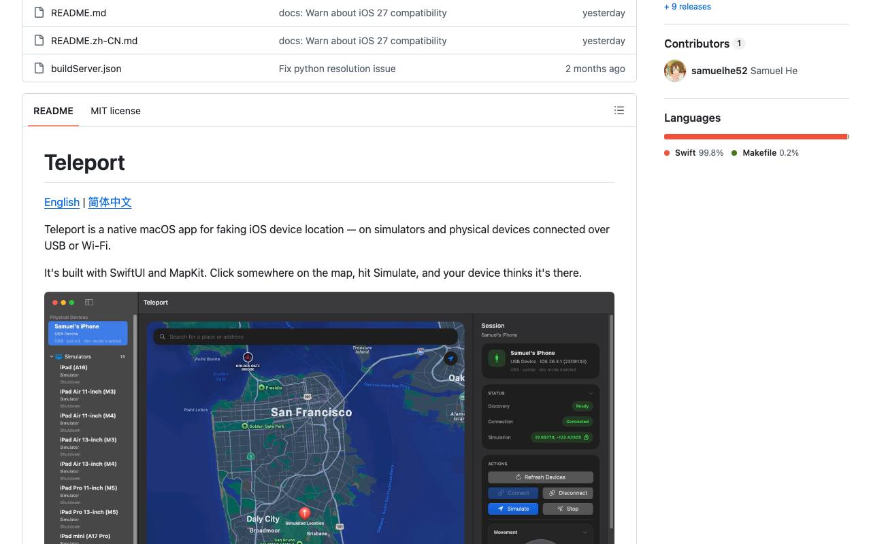Select the iPad Air 11-inch (M4) simulator
871x544 pixels.
88,422
